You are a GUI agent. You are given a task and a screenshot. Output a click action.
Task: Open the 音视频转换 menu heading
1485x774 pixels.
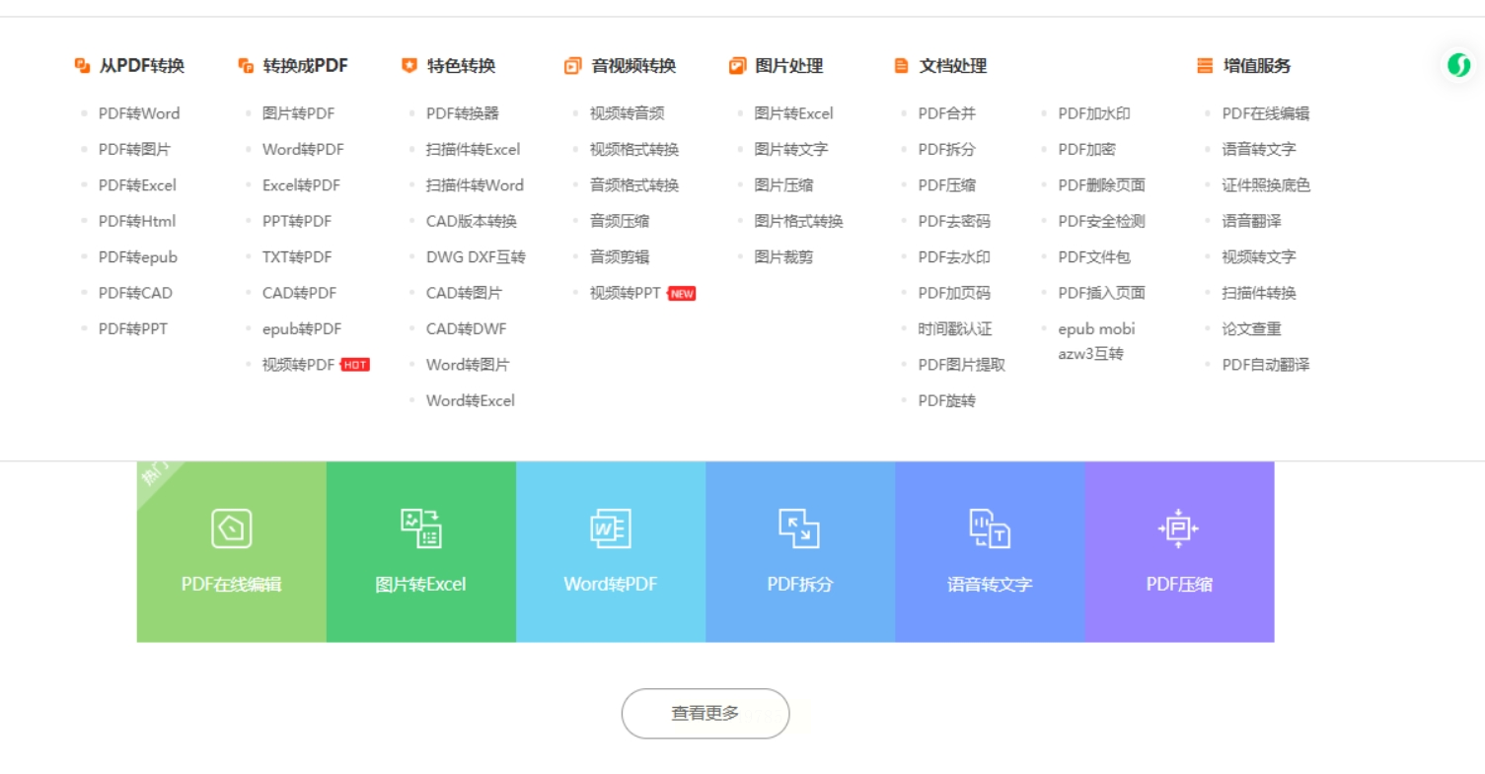tap(633, 66)
